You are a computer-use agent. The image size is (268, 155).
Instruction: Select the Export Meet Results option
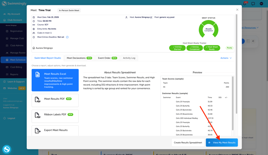[x=55, y=131]
